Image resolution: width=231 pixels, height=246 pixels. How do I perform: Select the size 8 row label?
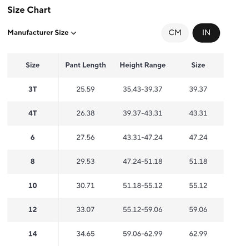[x=33, y=161]
